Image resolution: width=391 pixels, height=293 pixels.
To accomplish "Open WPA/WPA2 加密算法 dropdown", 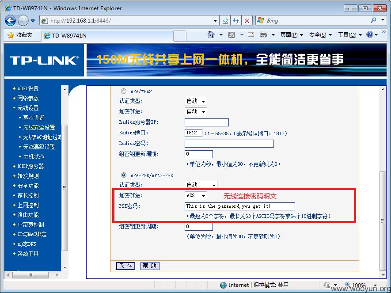I will 196,112.
